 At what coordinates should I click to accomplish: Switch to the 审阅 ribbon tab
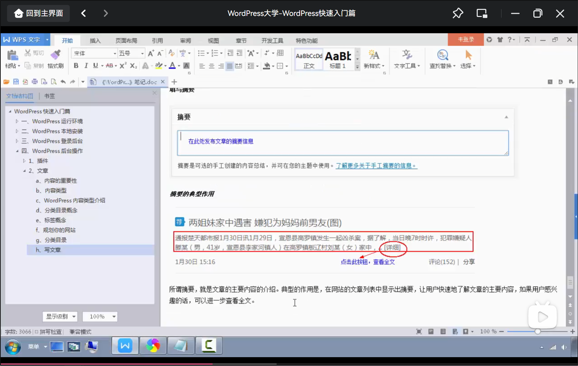pyautogui.click(x=185, y=41)
